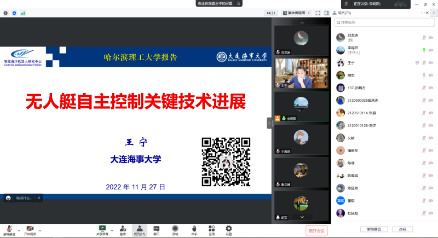Viewport: 438px width, 238px height.
Task: Open the 邀请 invite icon
Action: 123,228
